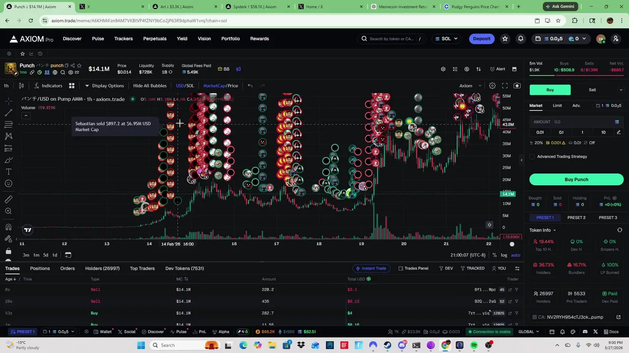Open the candlestick chart style selector

[21, 86]
